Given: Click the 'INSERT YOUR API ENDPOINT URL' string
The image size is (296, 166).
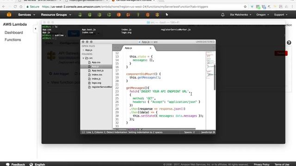Looking at the screenshot, I should pyautogui.click(x=164, y=91).
